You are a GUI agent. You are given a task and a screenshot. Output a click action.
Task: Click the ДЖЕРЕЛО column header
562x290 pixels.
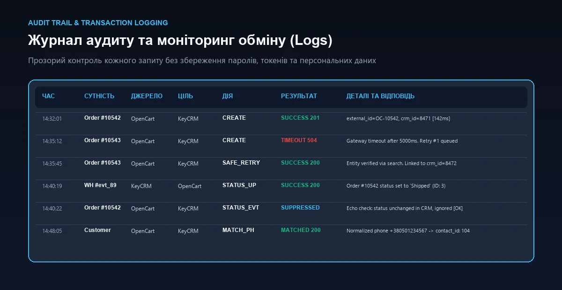147,96
